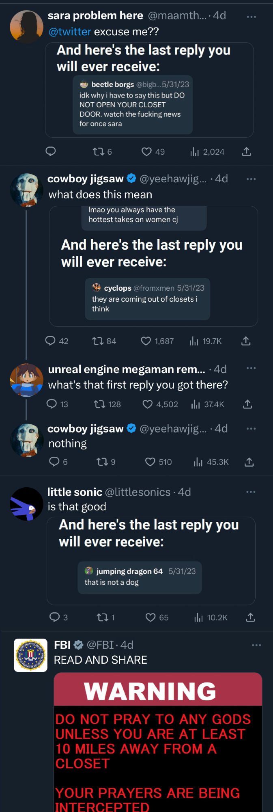Open more options on sara problem here's tweet

click(x=251, y=17)
